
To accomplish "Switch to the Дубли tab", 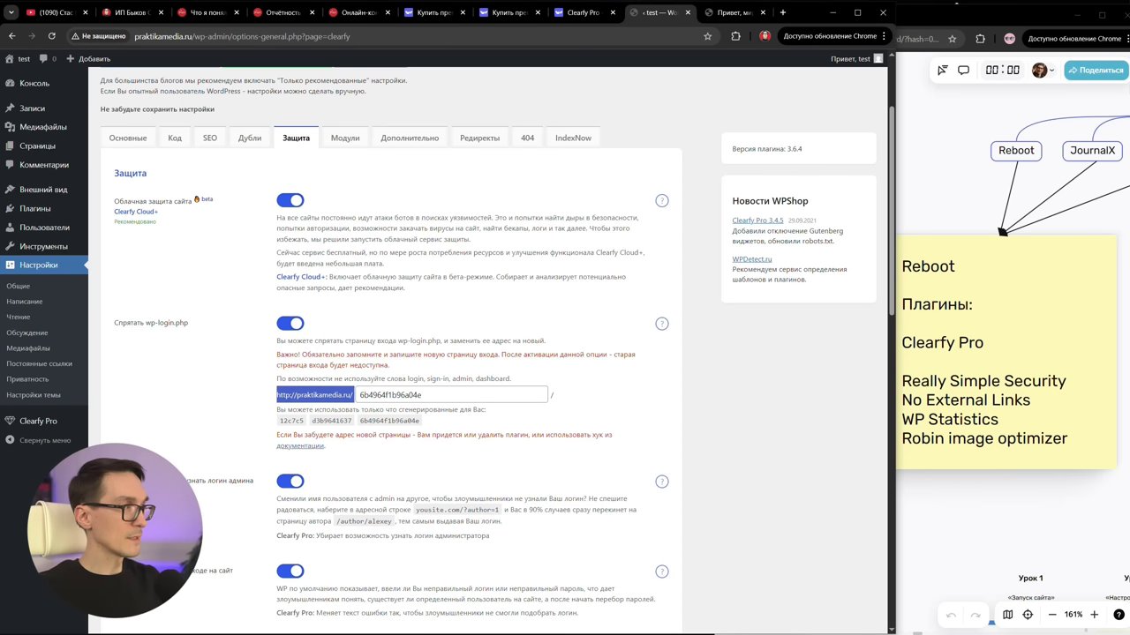I will click(x=250, y=138).
